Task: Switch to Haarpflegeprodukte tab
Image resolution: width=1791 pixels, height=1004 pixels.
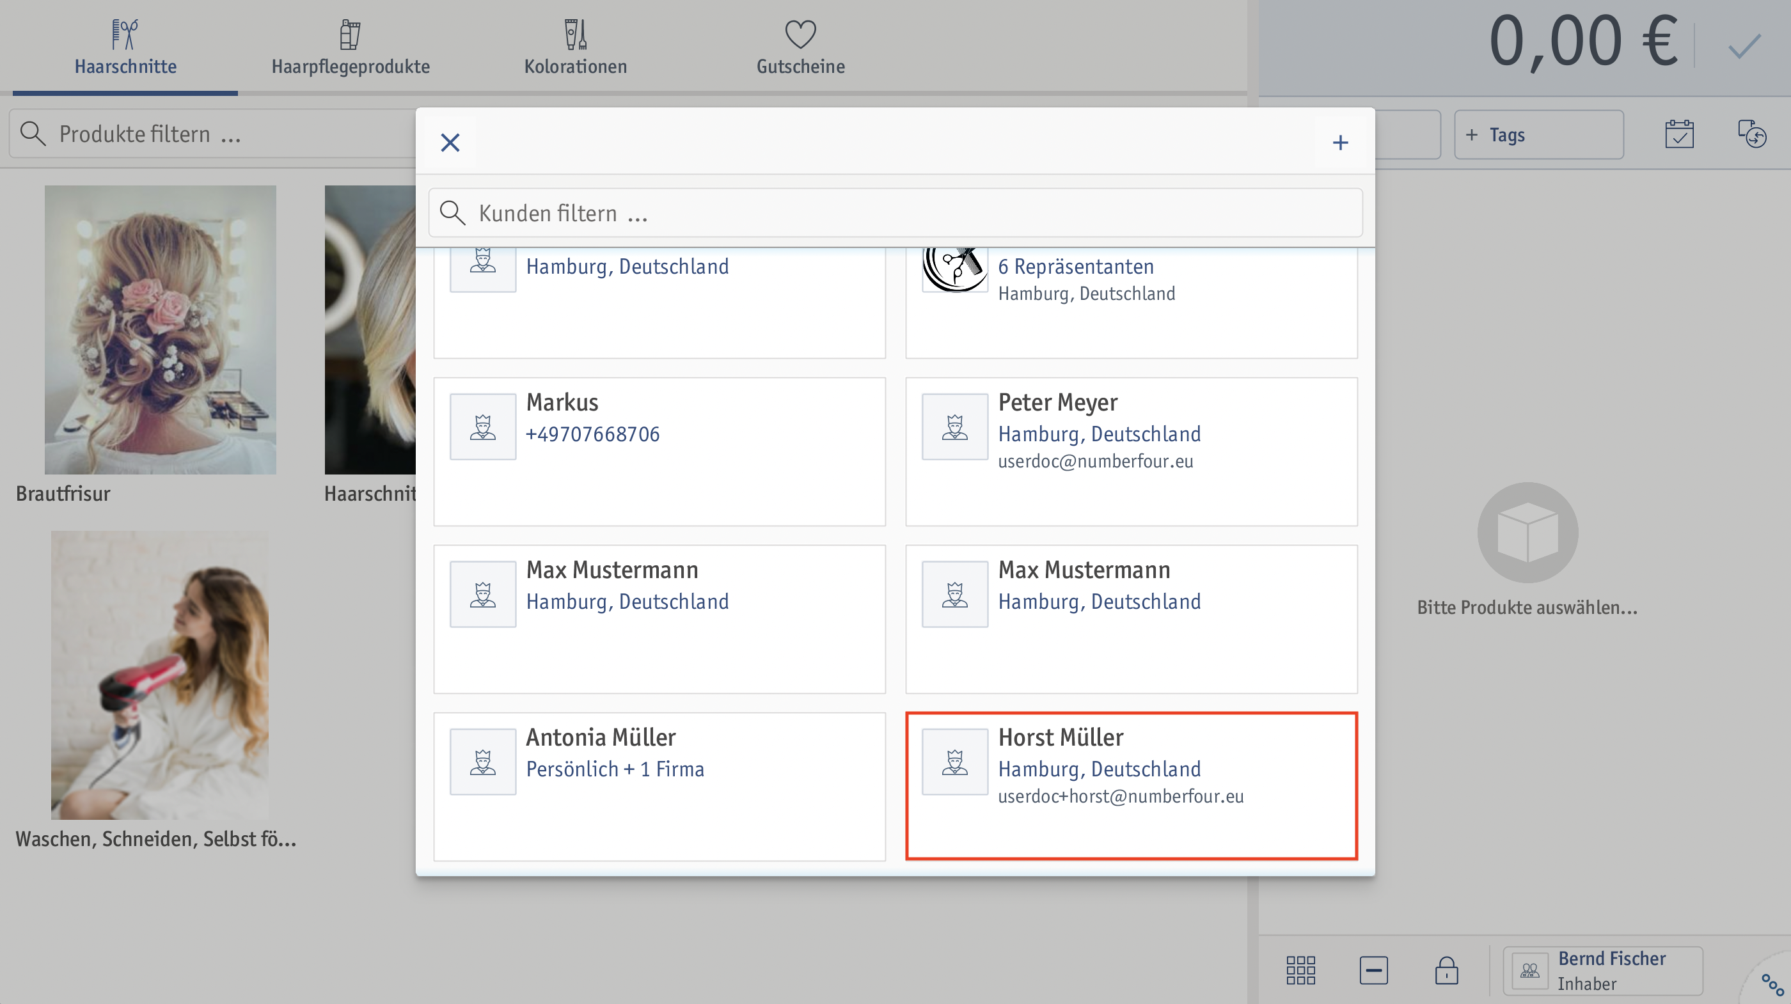Action: point(351,47)
